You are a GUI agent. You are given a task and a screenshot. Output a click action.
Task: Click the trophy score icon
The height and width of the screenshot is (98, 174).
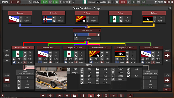tap(156, 2)
